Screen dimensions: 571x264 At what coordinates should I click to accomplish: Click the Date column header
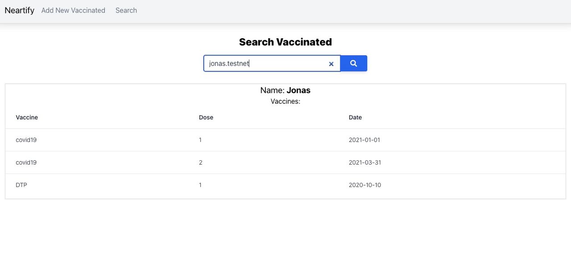(x=355, y=118)
